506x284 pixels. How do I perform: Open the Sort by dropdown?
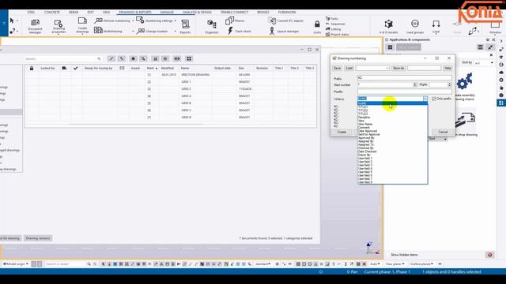(x=483, y=63)
